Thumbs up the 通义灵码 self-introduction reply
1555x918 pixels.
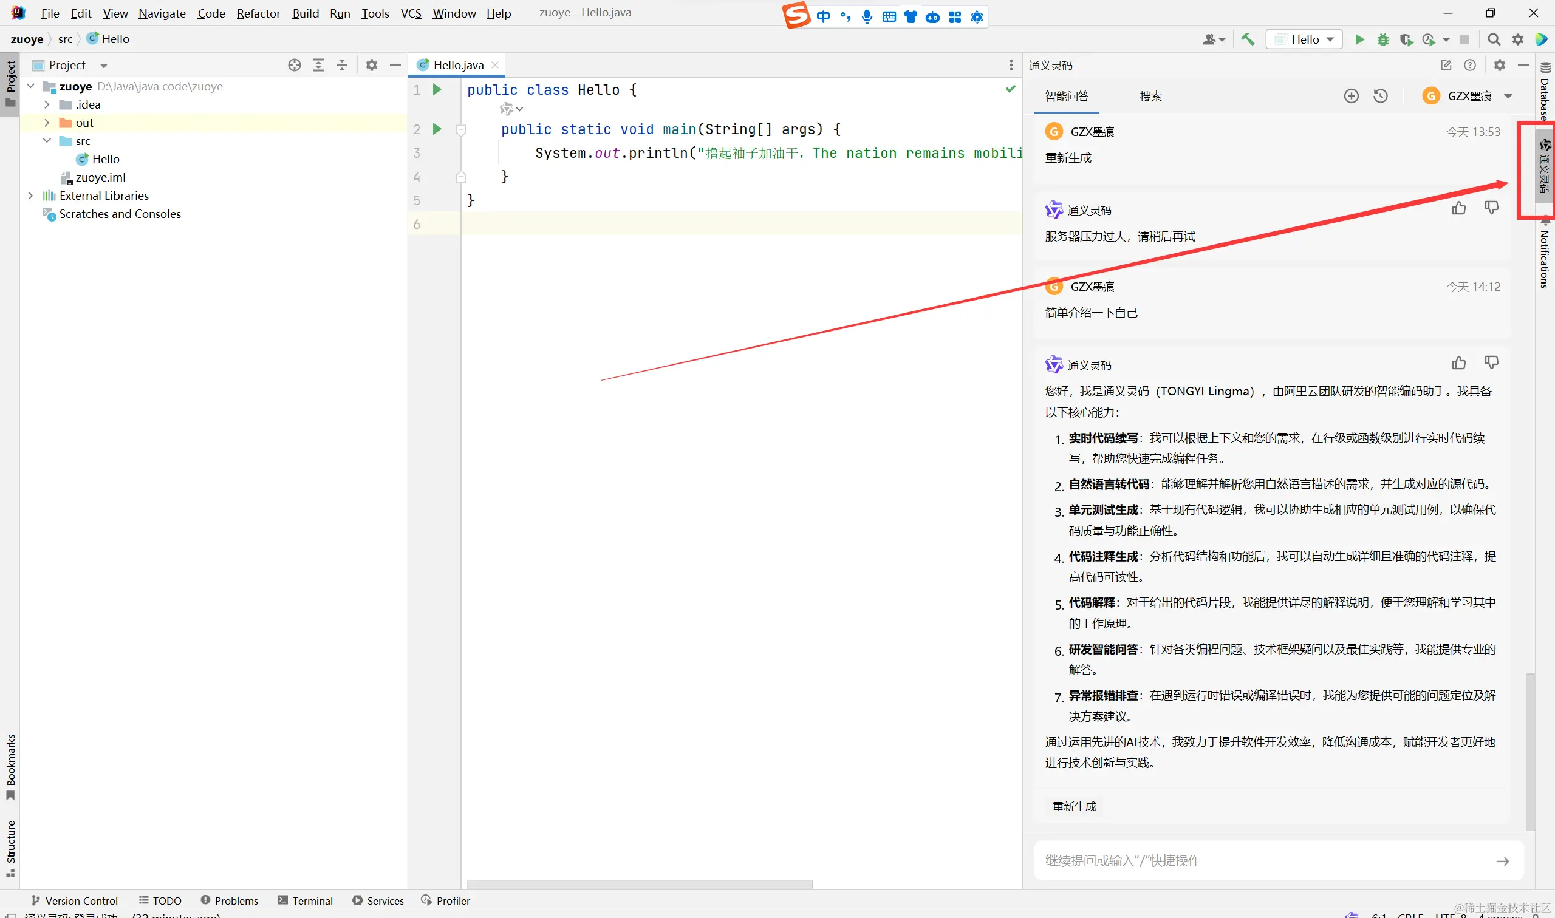(1459, 362)
